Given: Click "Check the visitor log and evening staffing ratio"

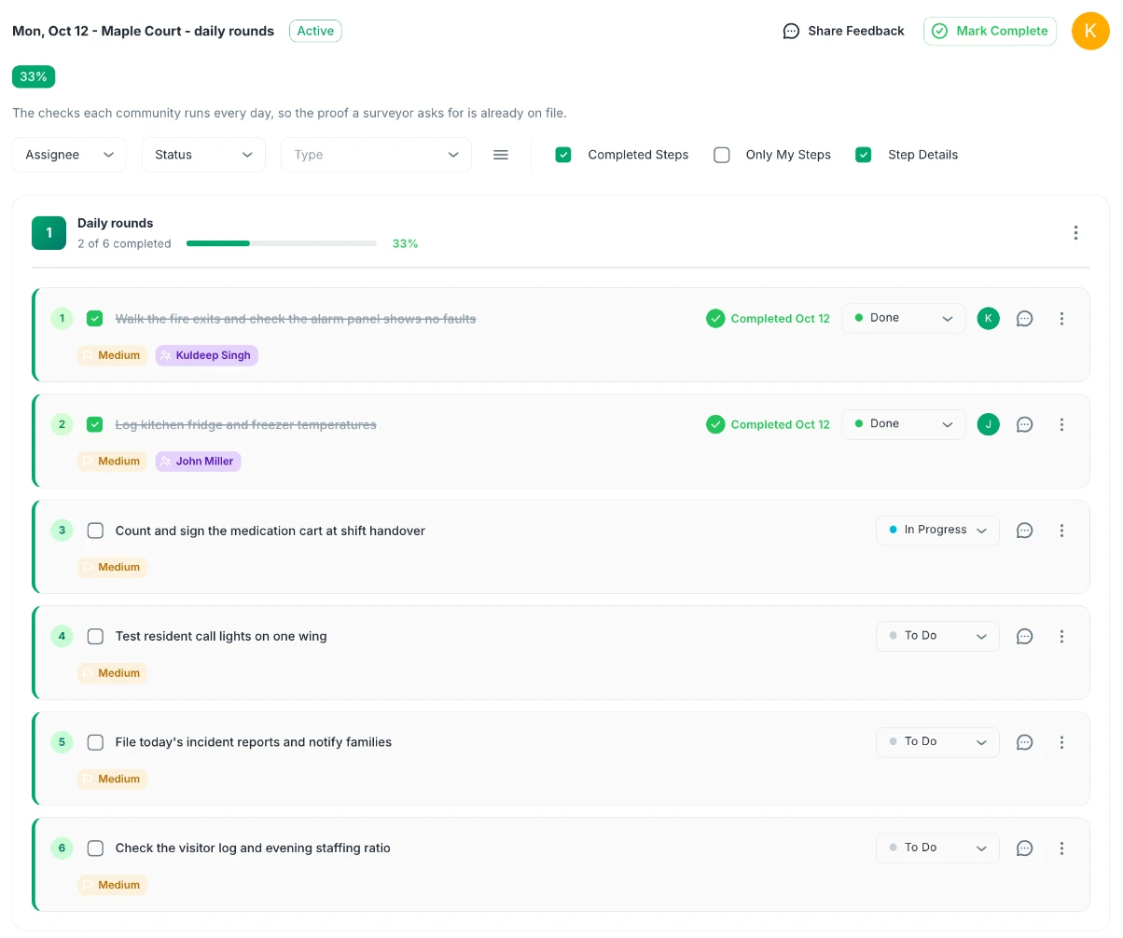Looking at the screenshot, I should (x=253, y=848).
